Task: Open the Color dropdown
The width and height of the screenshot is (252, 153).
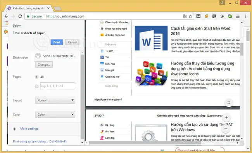Action: click(x=55, y=115)
